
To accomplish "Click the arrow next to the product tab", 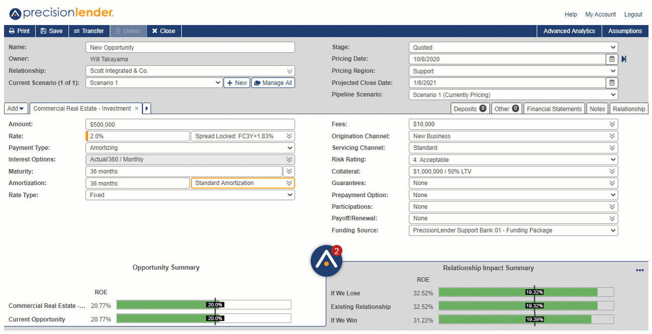I will coord(147,109).
